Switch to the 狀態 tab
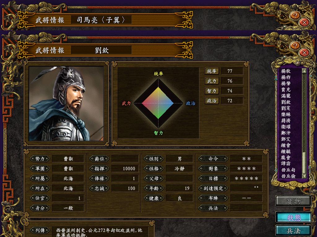The width and height of the screenshot is (317, 237). click(293, 218)
